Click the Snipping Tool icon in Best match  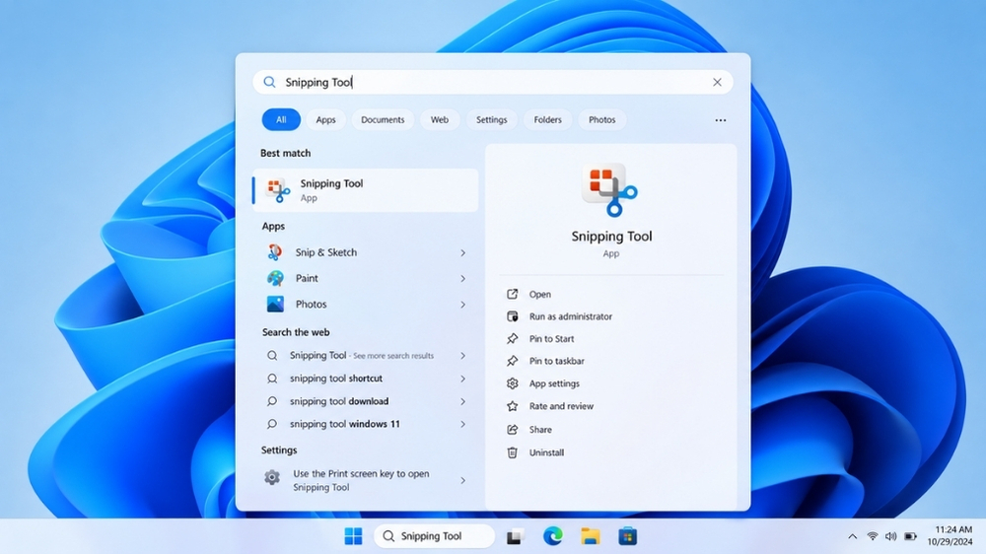278,190
